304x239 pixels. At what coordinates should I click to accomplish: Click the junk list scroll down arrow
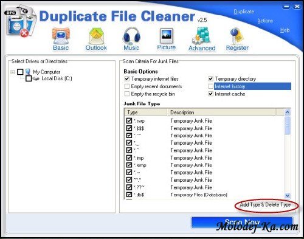pos(288,195)
